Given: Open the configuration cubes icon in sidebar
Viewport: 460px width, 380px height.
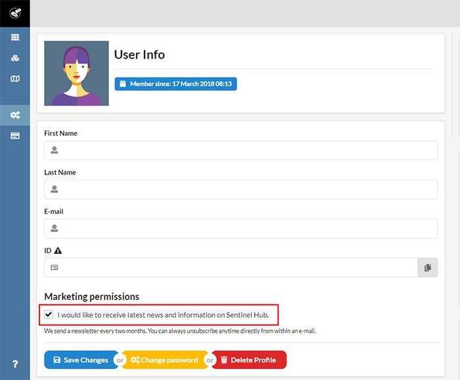Looking at the screenshot, I should pos(15,58).
